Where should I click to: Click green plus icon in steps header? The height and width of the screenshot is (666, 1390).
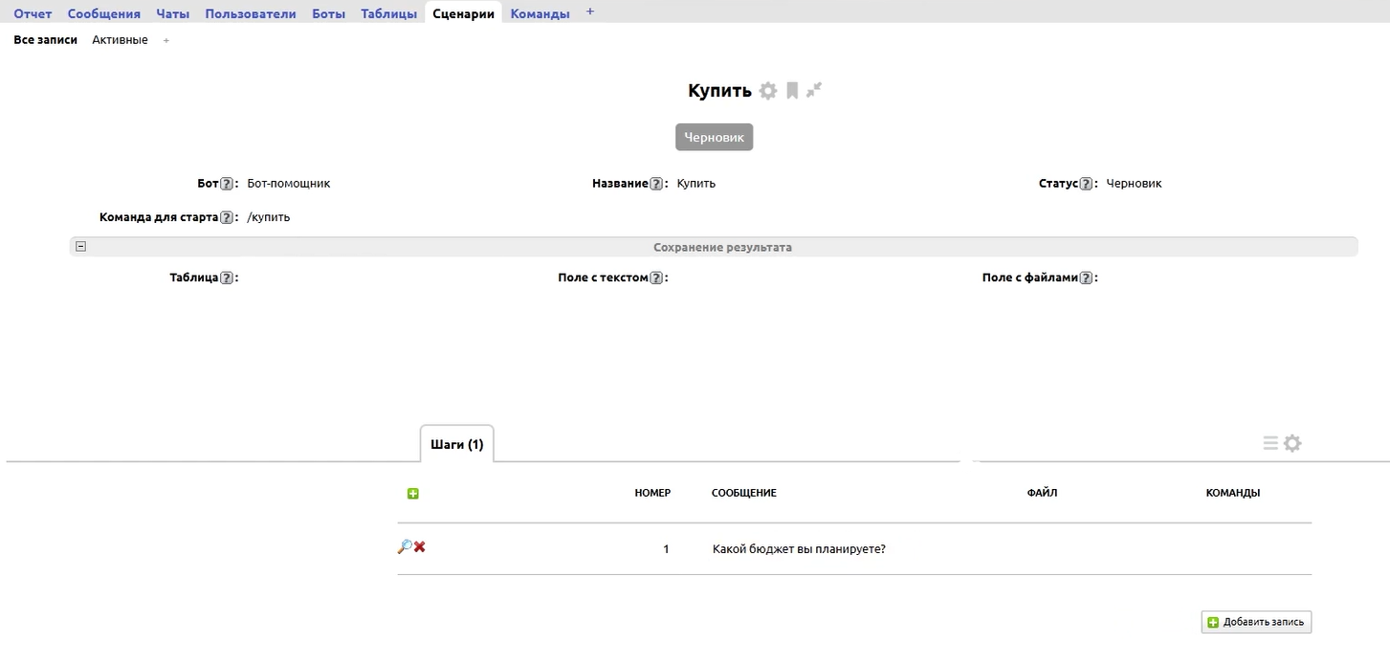[413, 494]
